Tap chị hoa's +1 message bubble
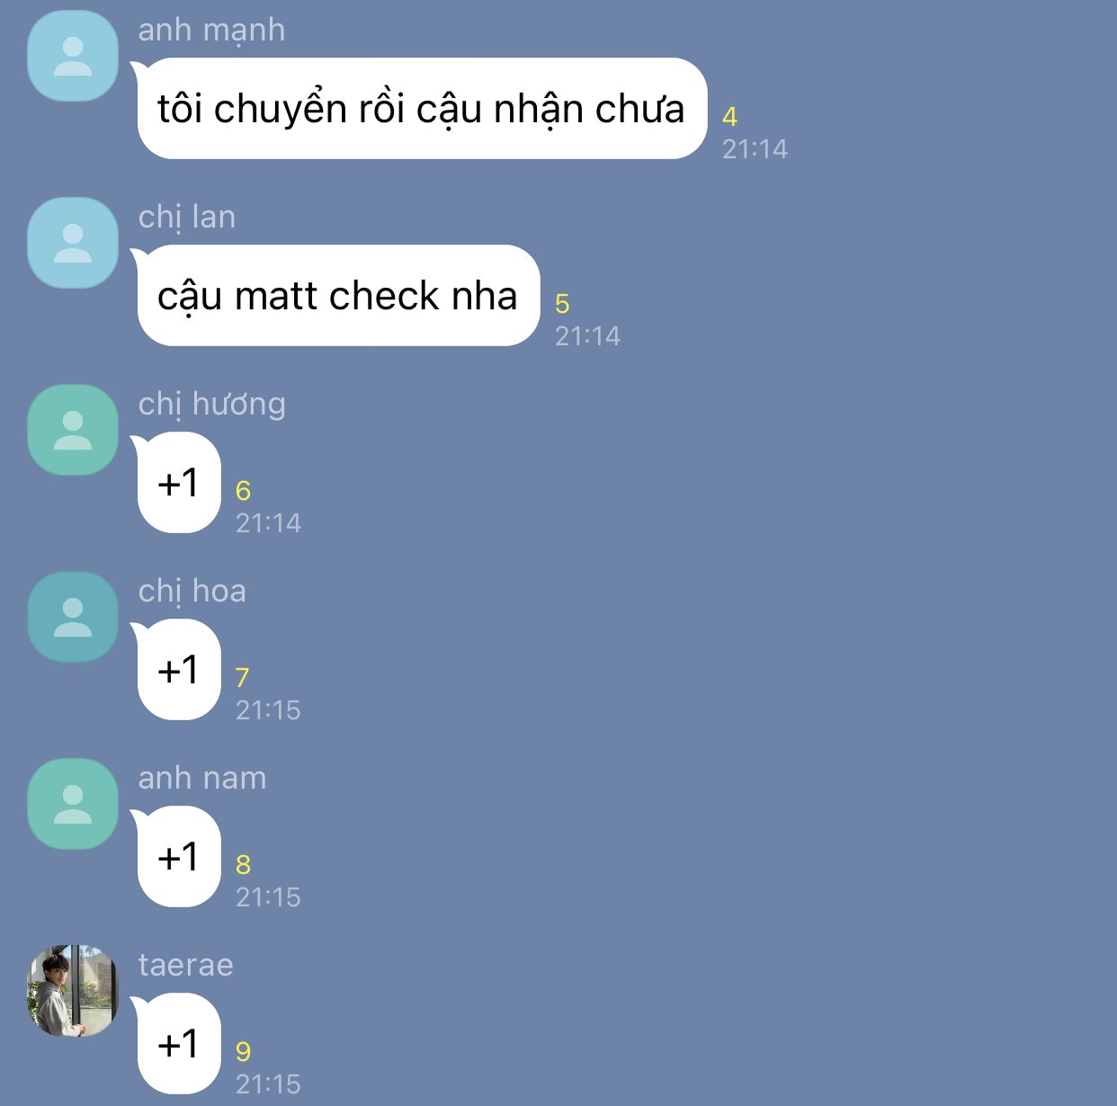The image size is (1117, 1106). 178,670
